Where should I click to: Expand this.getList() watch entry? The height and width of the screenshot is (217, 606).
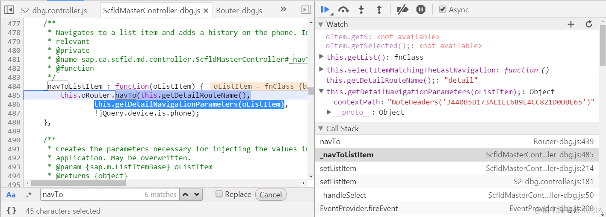322,57
